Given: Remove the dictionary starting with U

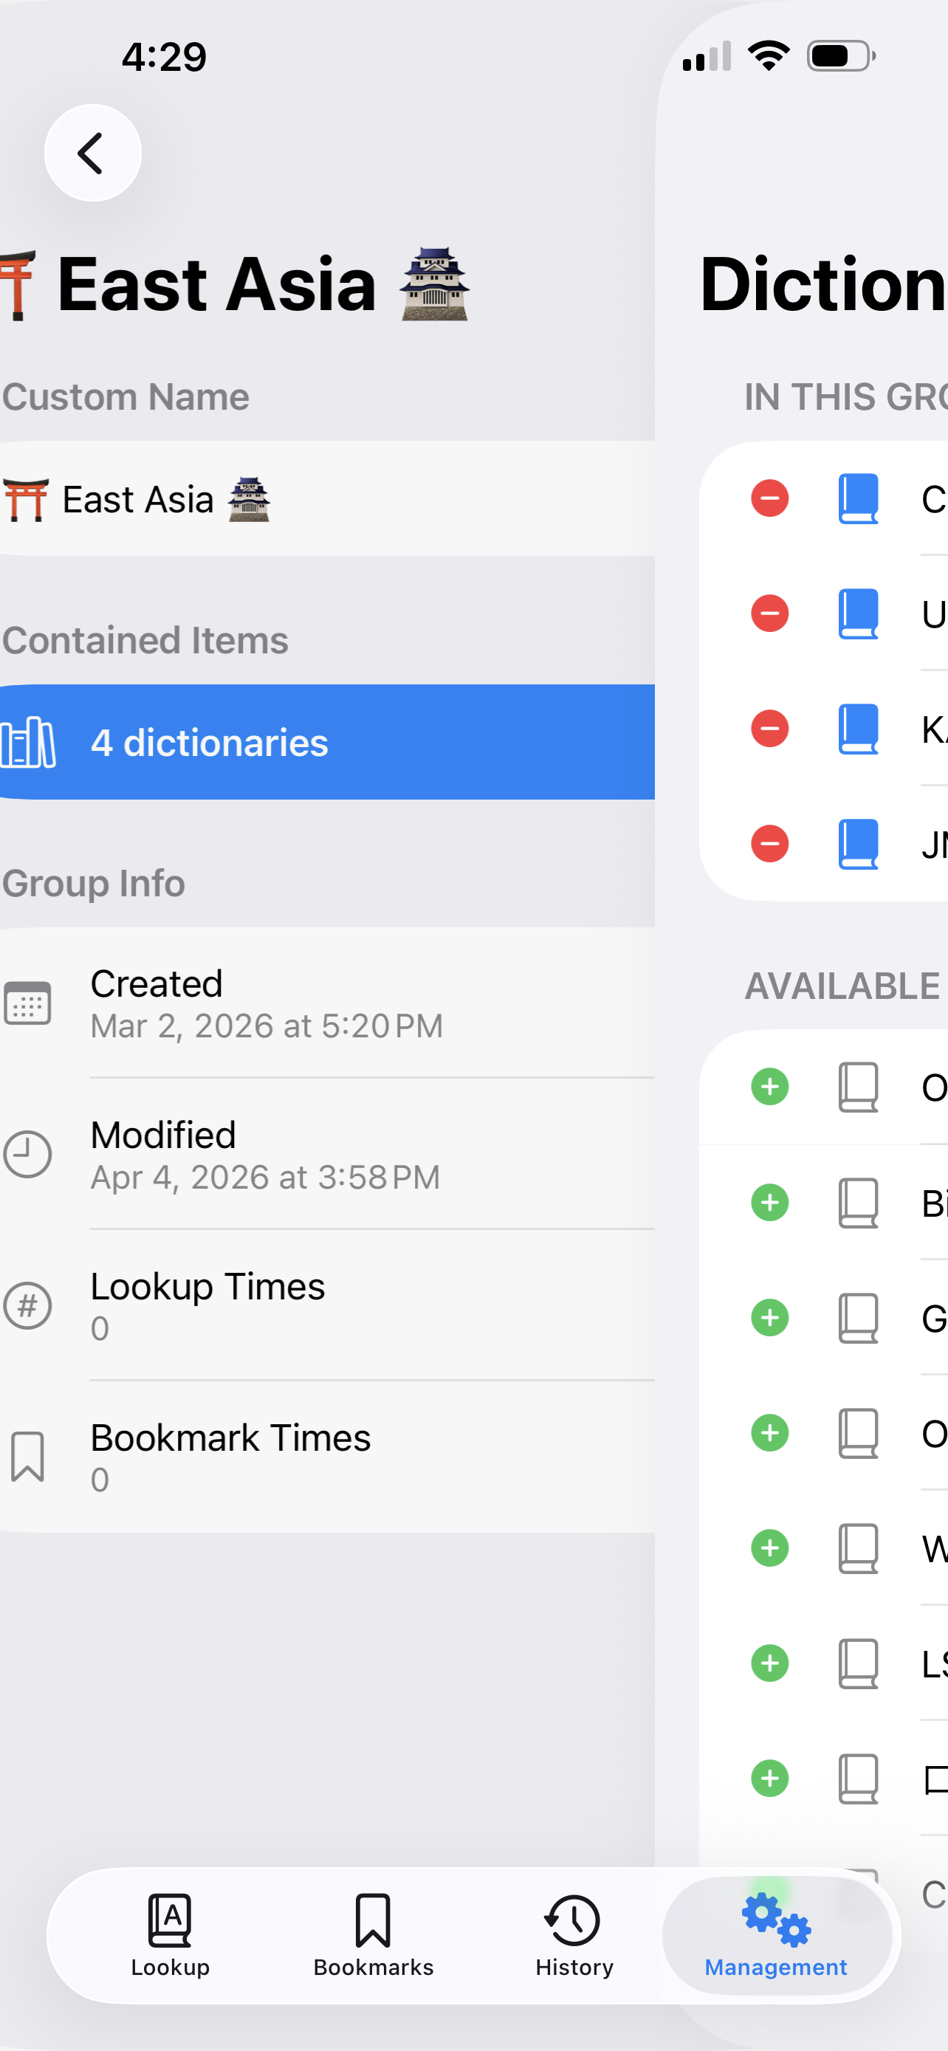Looking at the screenshot, I should (x=769, y=614).
